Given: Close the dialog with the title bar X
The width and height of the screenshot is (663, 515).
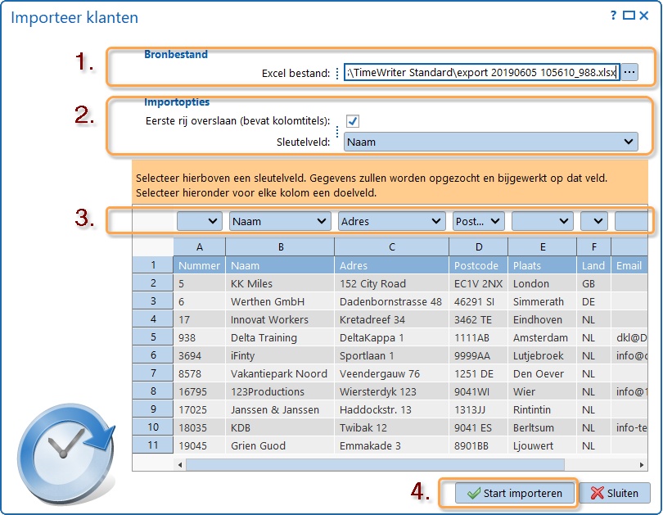Looking at the screenshot, I should (646, 15).
